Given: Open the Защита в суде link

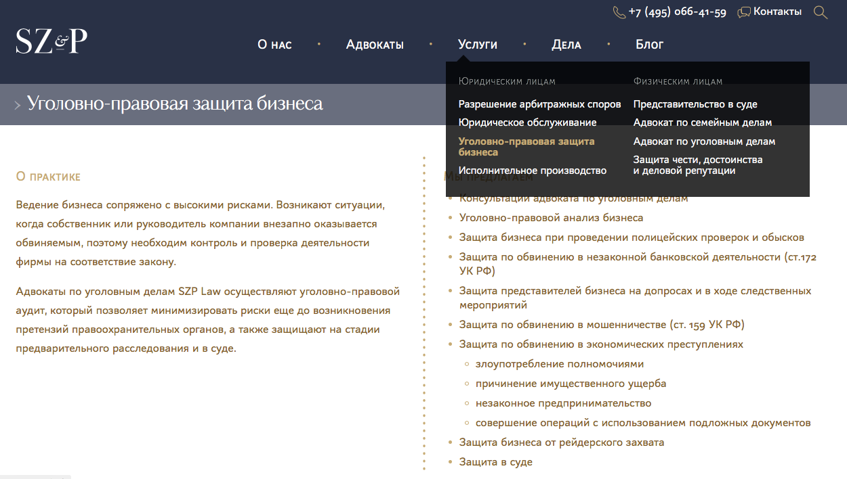Looking at the screenshot, I should click(496, 462).
